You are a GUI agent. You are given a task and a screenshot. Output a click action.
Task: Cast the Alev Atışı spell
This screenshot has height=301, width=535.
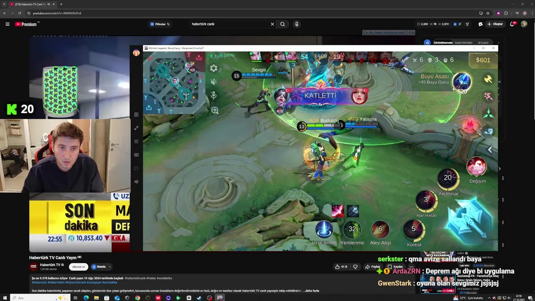[380, 229]
